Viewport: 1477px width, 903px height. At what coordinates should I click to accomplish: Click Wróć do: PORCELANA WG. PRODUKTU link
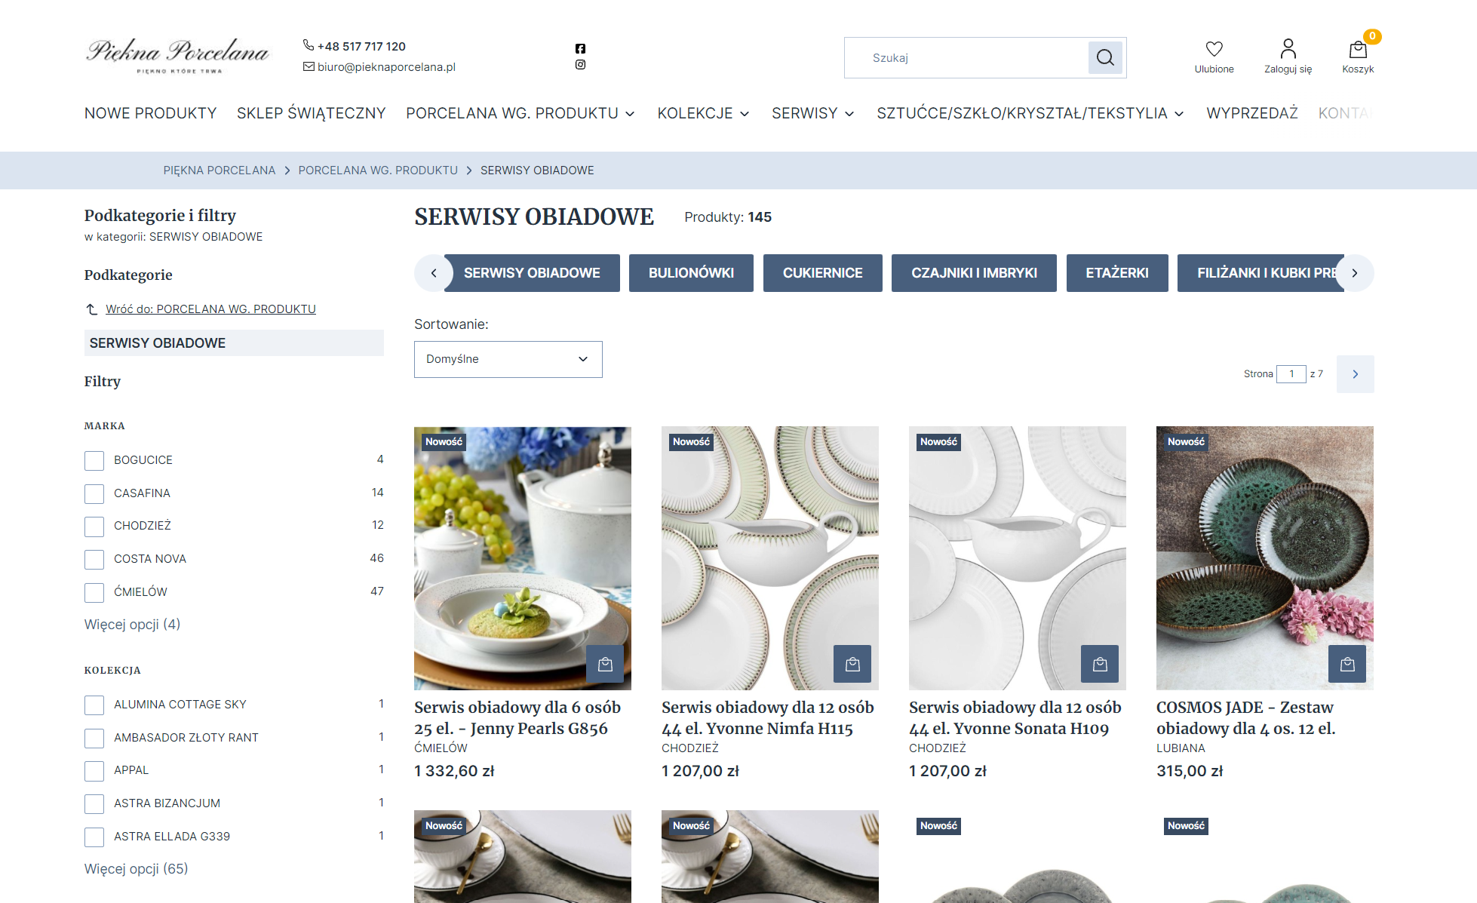click(x=210, y=309)
